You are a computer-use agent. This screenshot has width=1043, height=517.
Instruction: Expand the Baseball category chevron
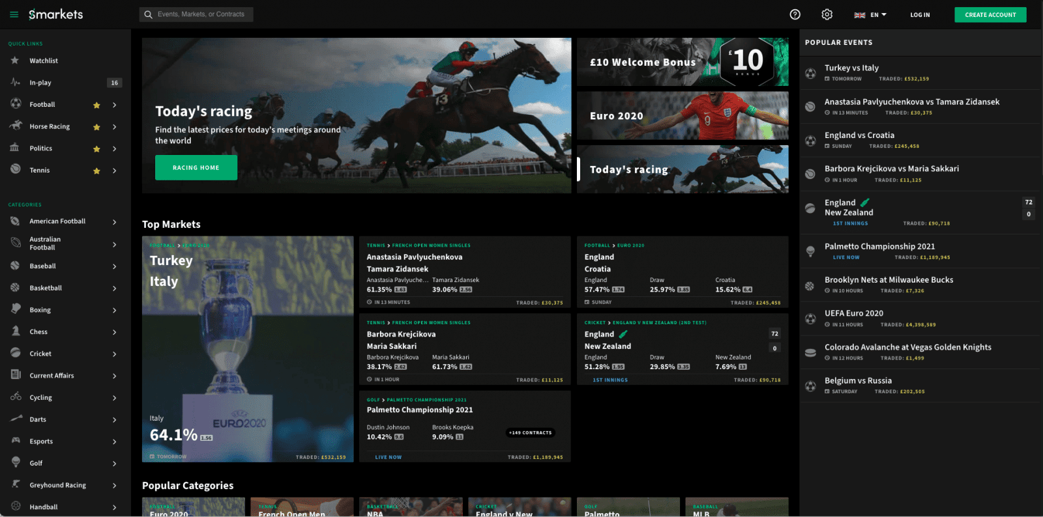[x=115, y=266]
